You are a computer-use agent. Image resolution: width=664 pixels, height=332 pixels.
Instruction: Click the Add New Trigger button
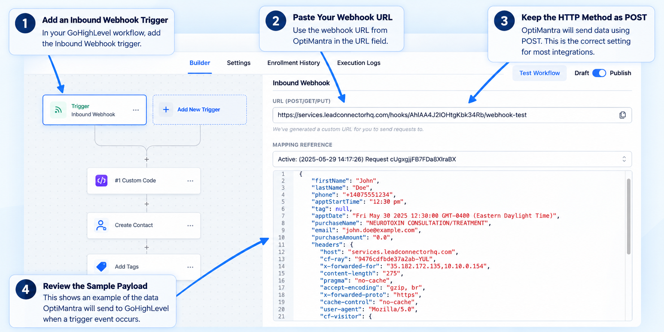pyautogui.click(x=199, y=110)
